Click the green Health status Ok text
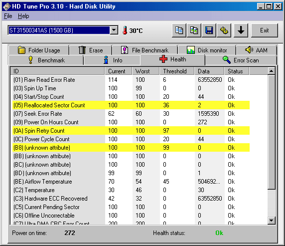This screenshot has width=285, height=246. [x=219, y=233]
